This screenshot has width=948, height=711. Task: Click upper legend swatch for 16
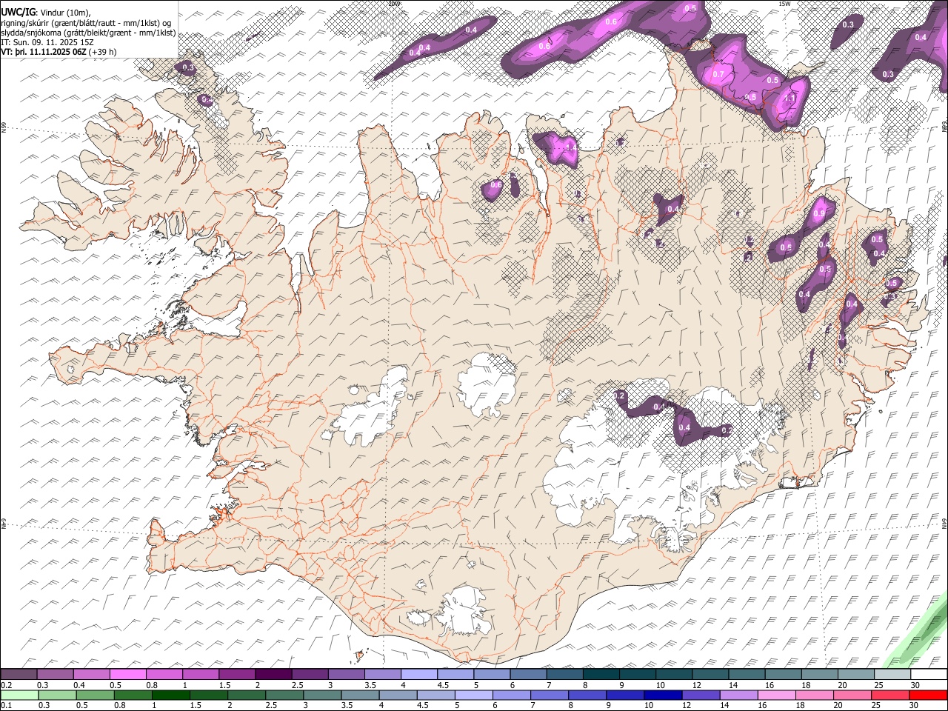782,675
